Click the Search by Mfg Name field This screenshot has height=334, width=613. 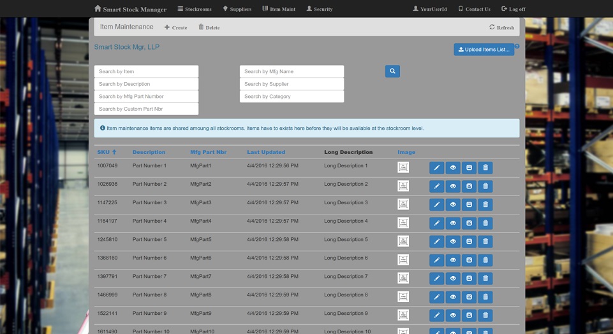point(292,71)
